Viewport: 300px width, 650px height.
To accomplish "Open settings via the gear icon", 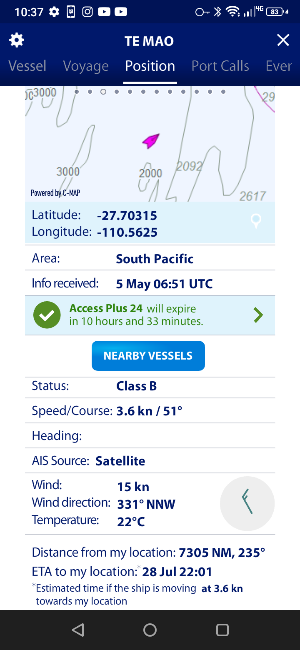I will [x=17, y=40].
